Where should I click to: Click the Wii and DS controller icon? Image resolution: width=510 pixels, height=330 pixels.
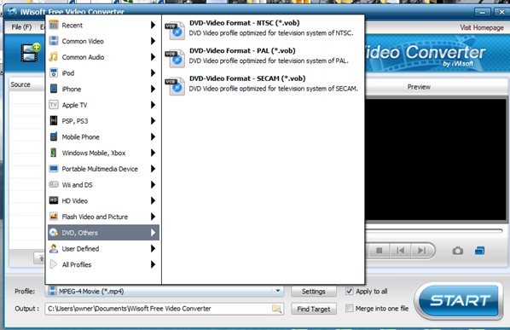click(x=54, y=184)
